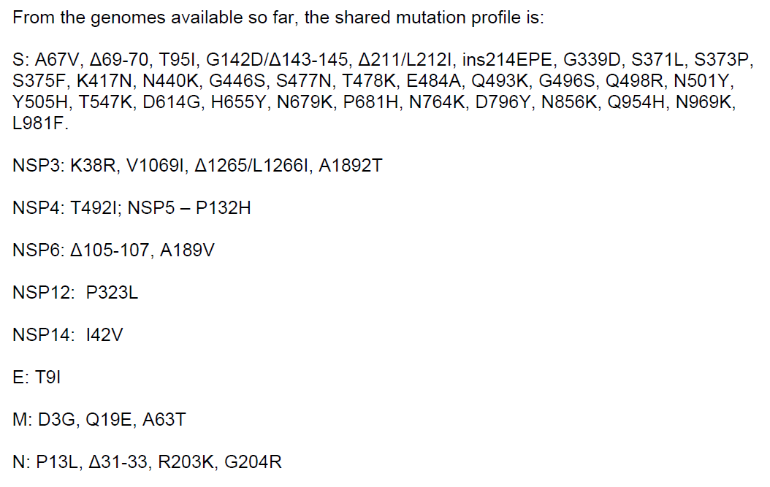The width and height of the screenshot is (770, 487).
Task: Click the Q19E mutation in M
Action: coord(109,420)
